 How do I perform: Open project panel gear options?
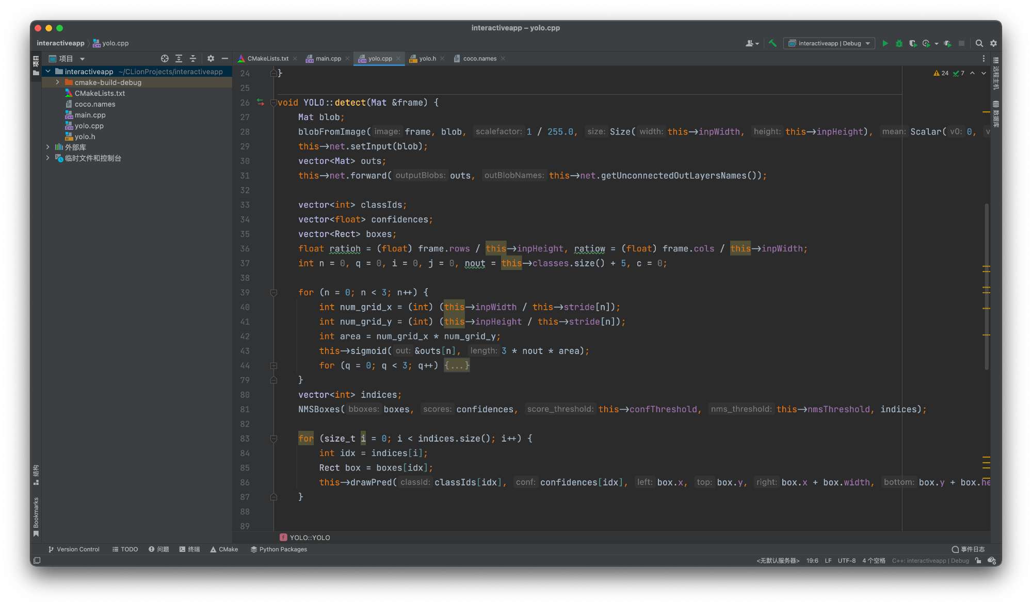pos(211,58)
